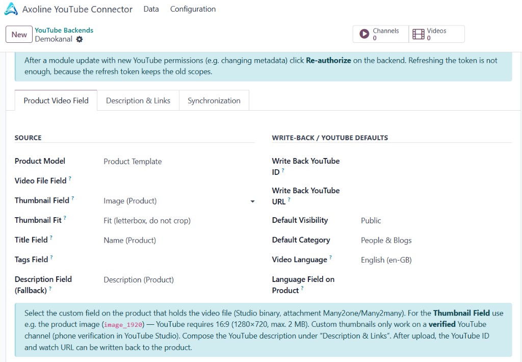
Task: Open the Data menu
Action: pos(151,9)
